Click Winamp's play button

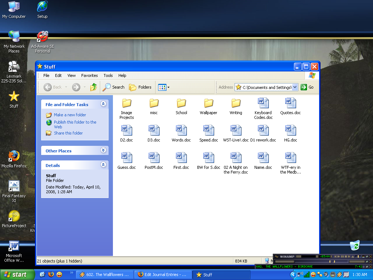(x=339, y=256)
